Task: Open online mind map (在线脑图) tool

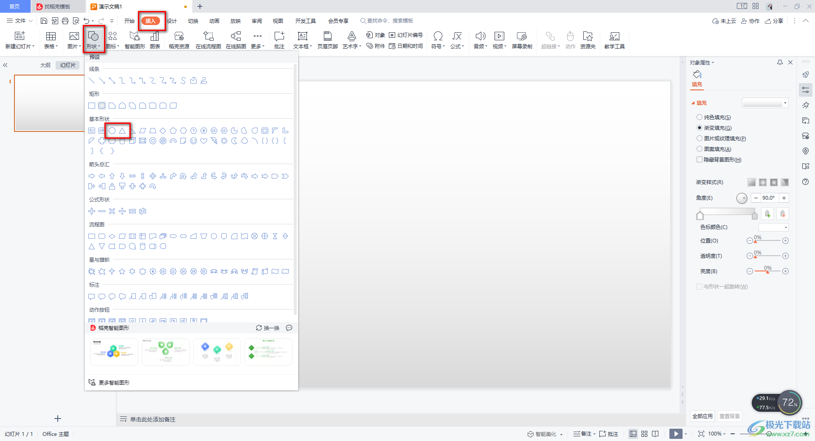Action: pos(236,40)
